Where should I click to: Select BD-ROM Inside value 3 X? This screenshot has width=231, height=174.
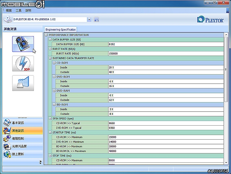[x=166, y=109]
